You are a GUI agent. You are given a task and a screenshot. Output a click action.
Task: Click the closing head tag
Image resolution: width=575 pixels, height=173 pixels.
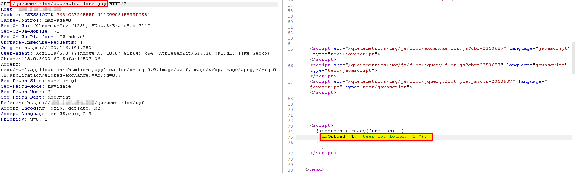click(x=314, y=169)
